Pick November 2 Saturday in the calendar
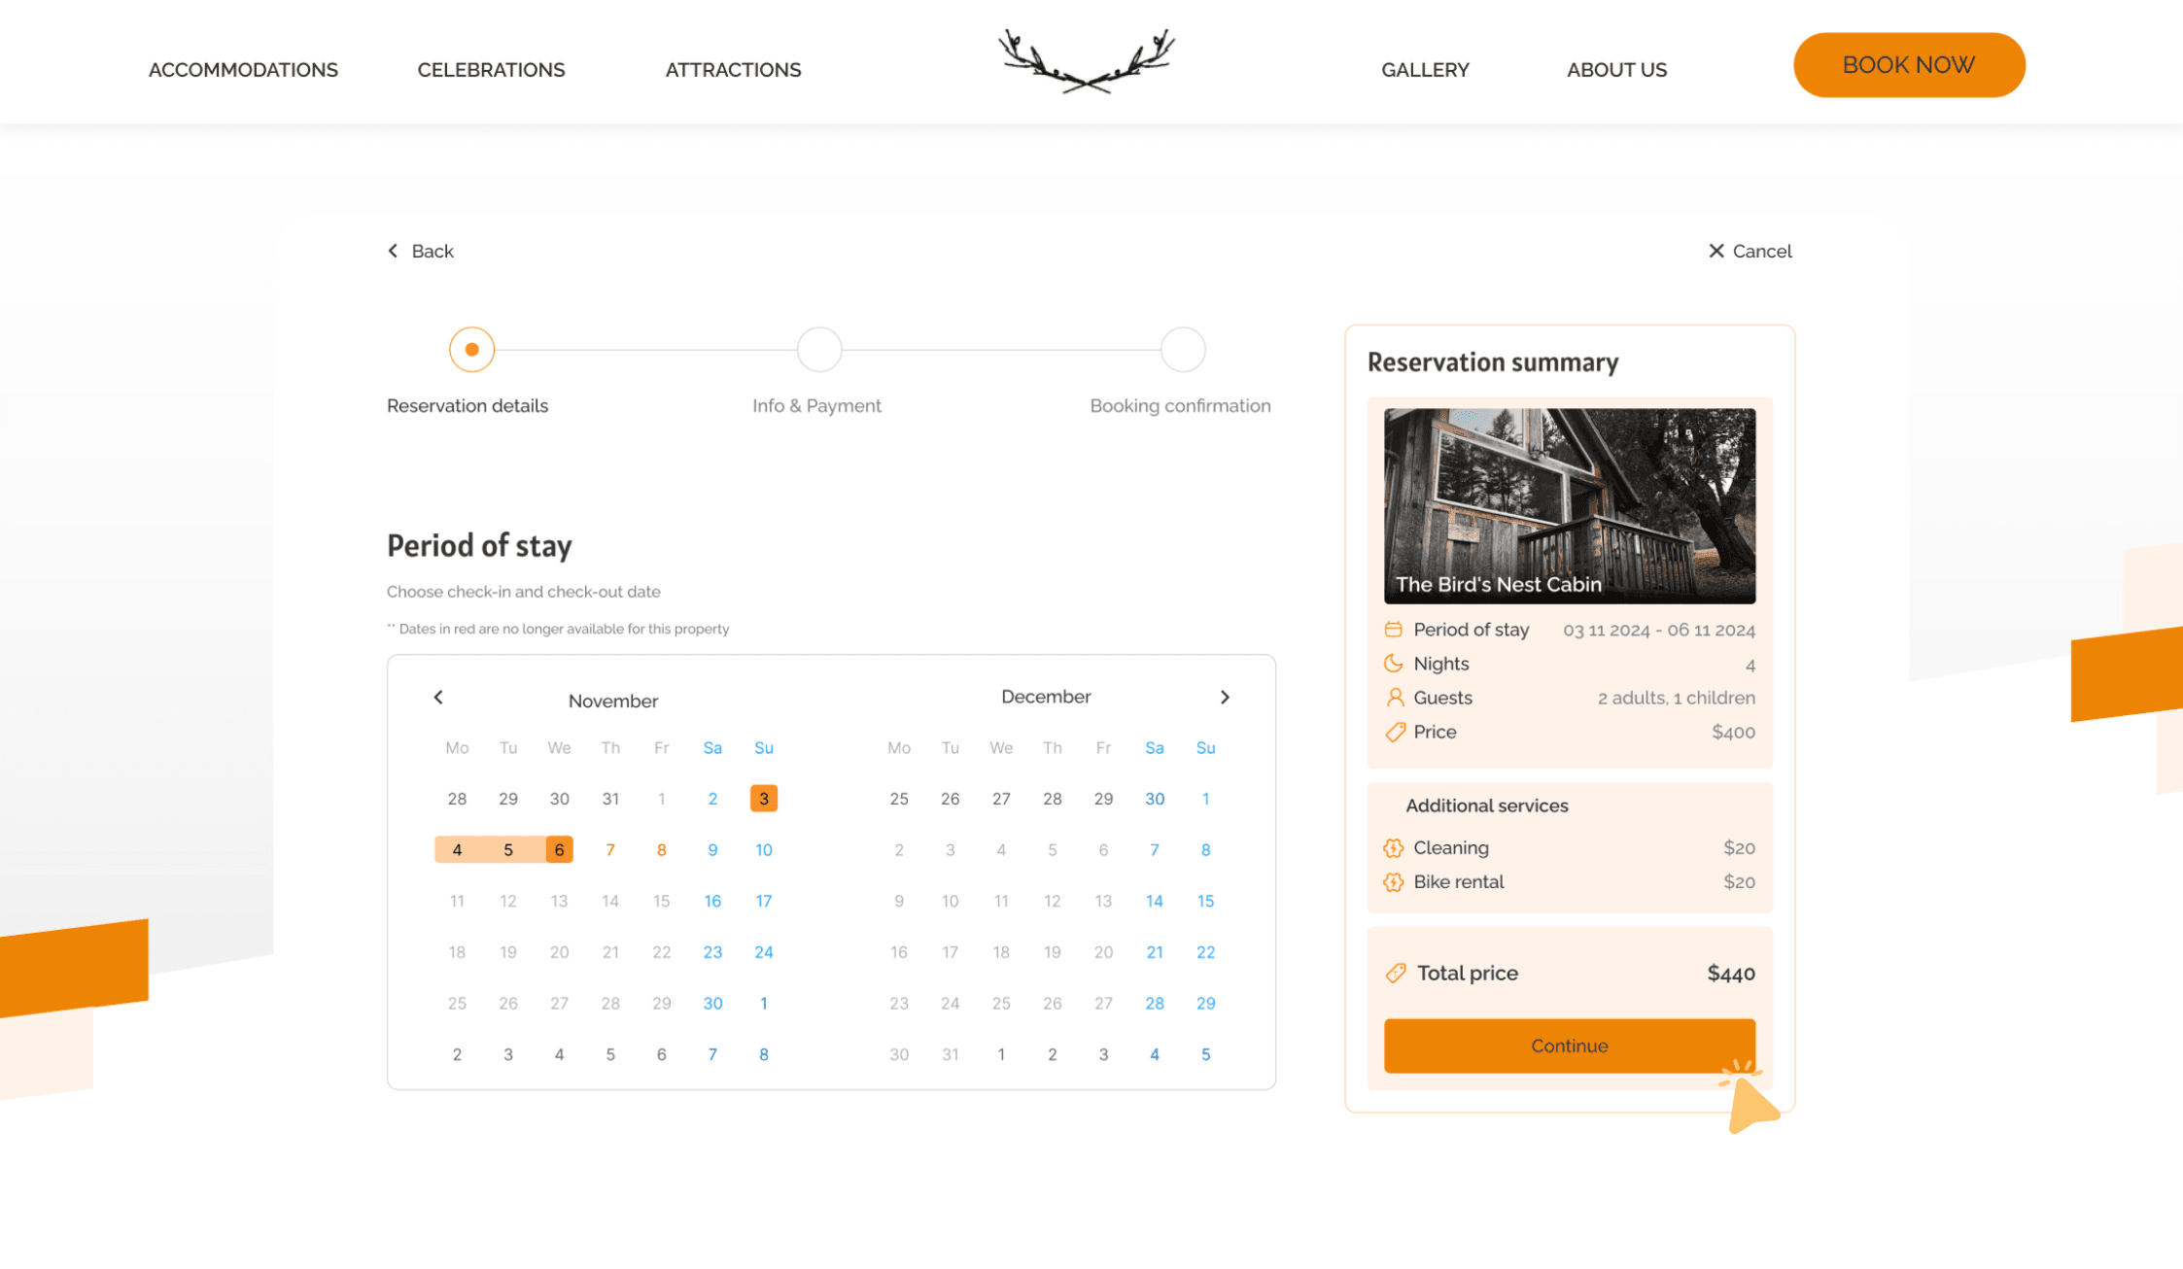 712,799
